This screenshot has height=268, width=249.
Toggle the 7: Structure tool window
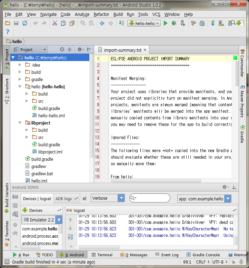[x=7, y=91]
